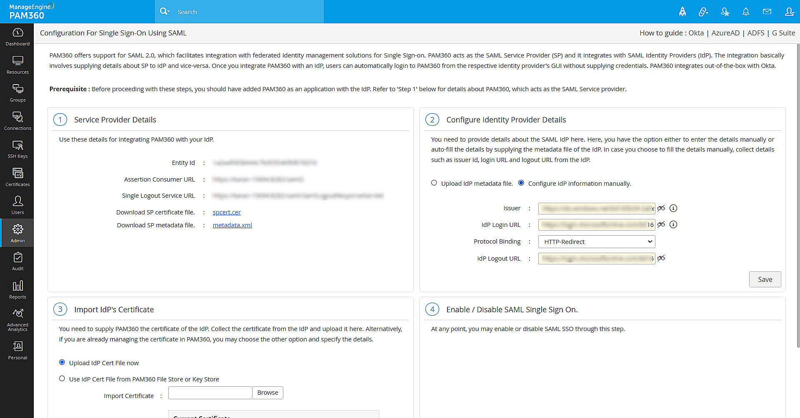Choose 'Use IdP Cert File from PAM360 File Store'
The height and width of the screenshot is (418, 800).
(62, 378)
